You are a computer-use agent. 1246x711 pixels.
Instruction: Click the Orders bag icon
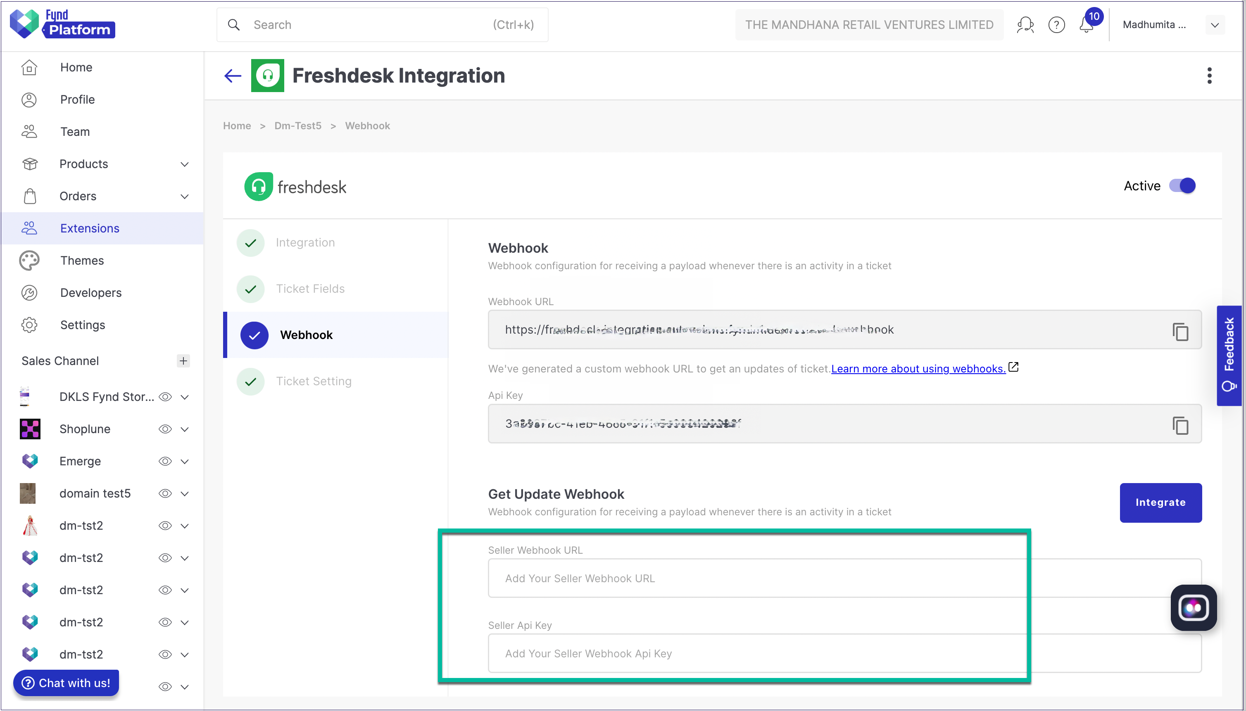[x=30, y=196]
